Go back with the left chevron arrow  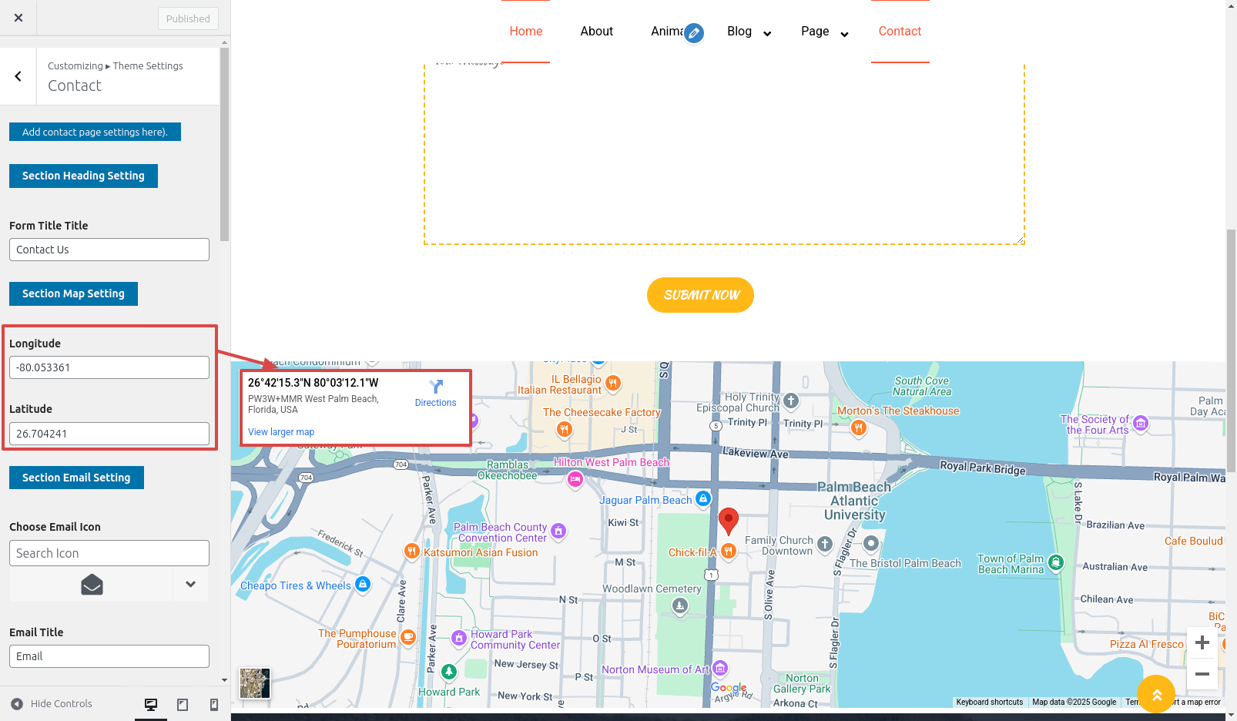pos(18,76)
